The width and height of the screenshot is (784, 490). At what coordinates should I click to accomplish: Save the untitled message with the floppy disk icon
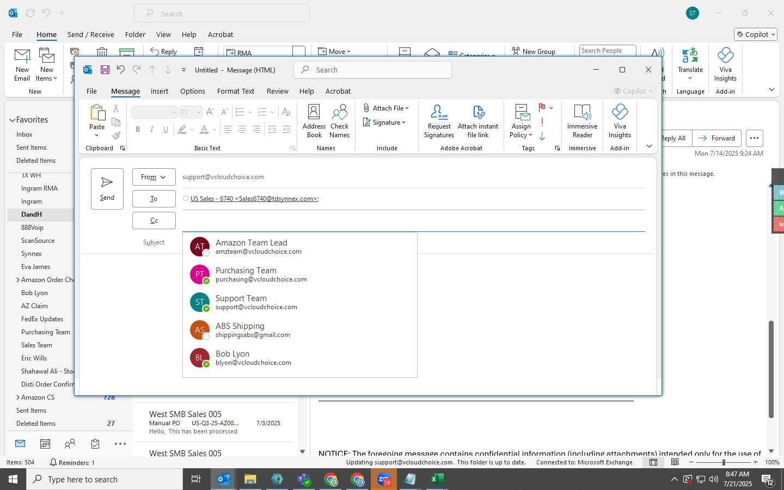point(105,70)
